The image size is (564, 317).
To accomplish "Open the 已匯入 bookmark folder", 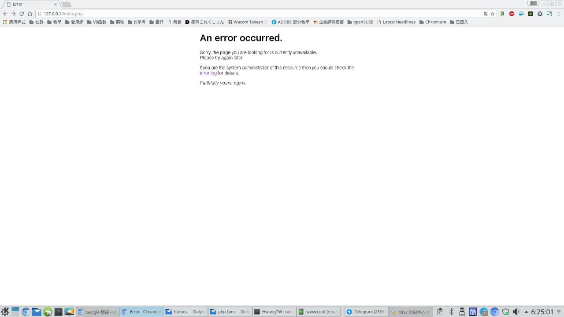I will (459, 22).
